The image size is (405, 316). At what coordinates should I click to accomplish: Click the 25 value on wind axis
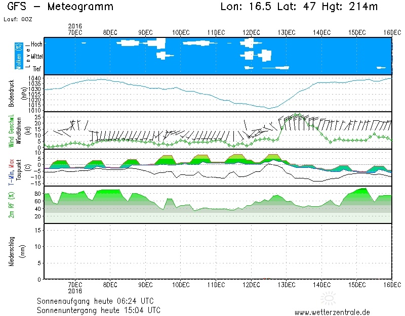tap(37, 117)
